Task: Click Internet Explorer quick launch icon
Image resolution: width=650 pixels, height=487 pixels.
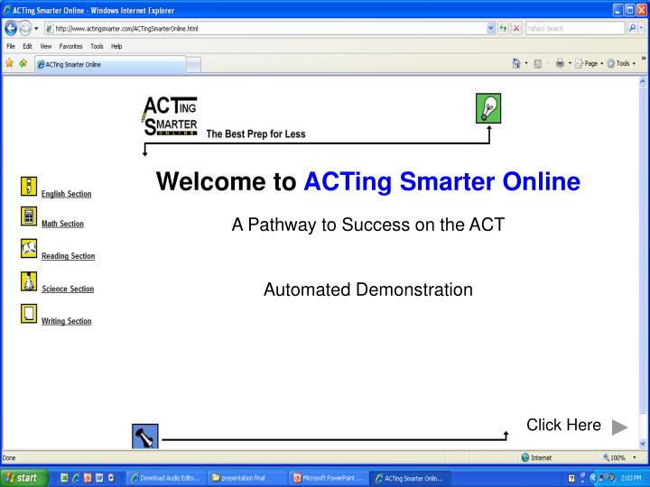Action: tap(76, 478)
